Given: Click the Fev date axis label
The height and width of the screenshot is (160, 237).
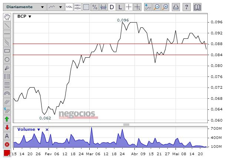Looking at the screenshot, I should pos(48,154).
